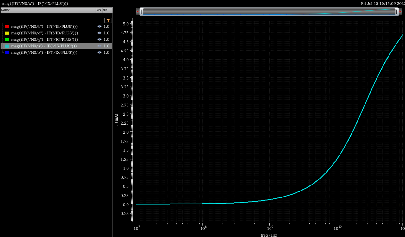Hide the /N0/x - /IX/PLUS trace
405x237 pixels.
click(99, 52)
